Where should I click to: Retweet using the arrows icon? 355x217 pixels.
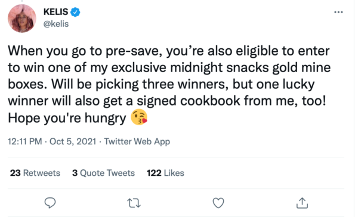(x=134, y=203)
